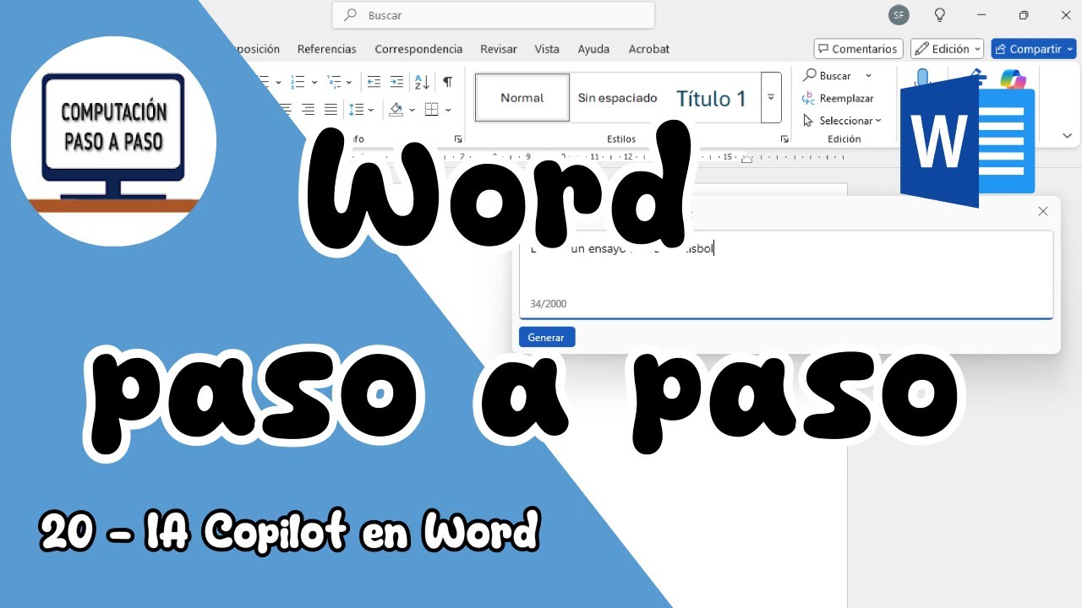Click Buscar in the Edición group
This screenshot has width=1082, height=608.
click(x=828, y=75)
